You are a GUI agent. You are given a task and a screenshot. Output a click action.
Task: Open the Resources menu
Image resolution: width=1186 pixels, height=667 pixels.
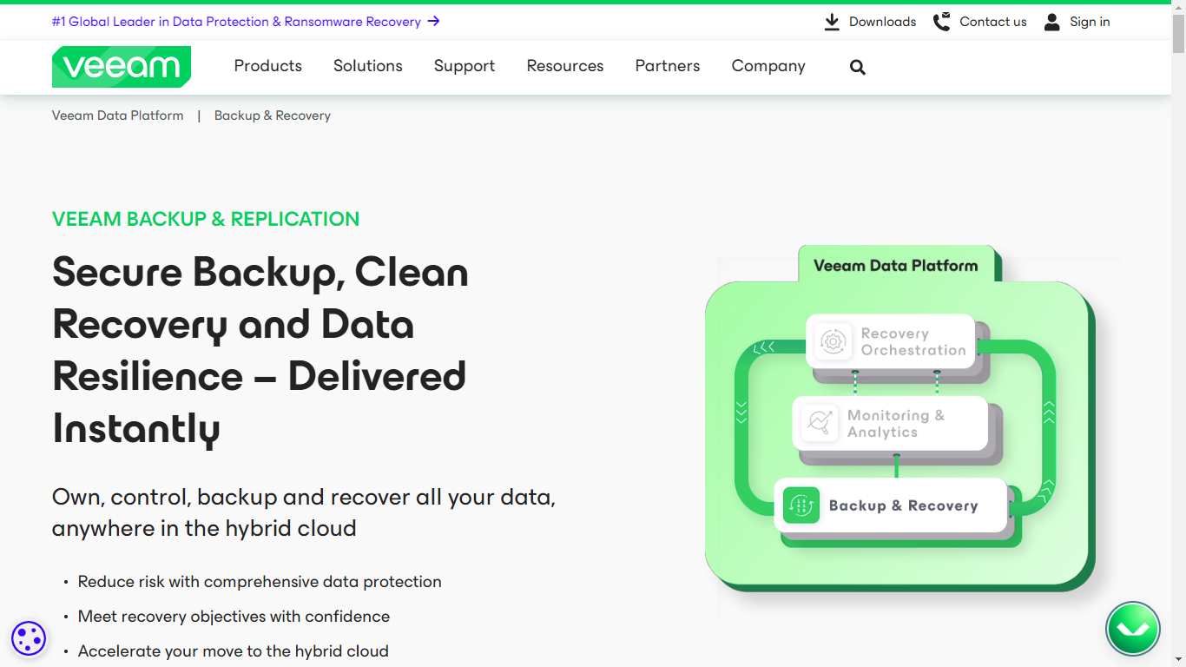coord(565,66)
